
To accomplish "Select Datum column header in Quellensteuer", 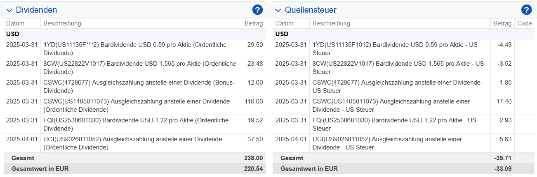I will point(284,23).
